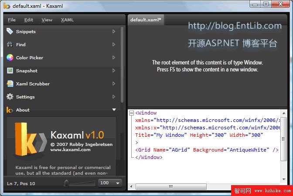Screen dimensions: 293x196
Task: Select the default.xaml* tab
Action: [x=146, y=20]
